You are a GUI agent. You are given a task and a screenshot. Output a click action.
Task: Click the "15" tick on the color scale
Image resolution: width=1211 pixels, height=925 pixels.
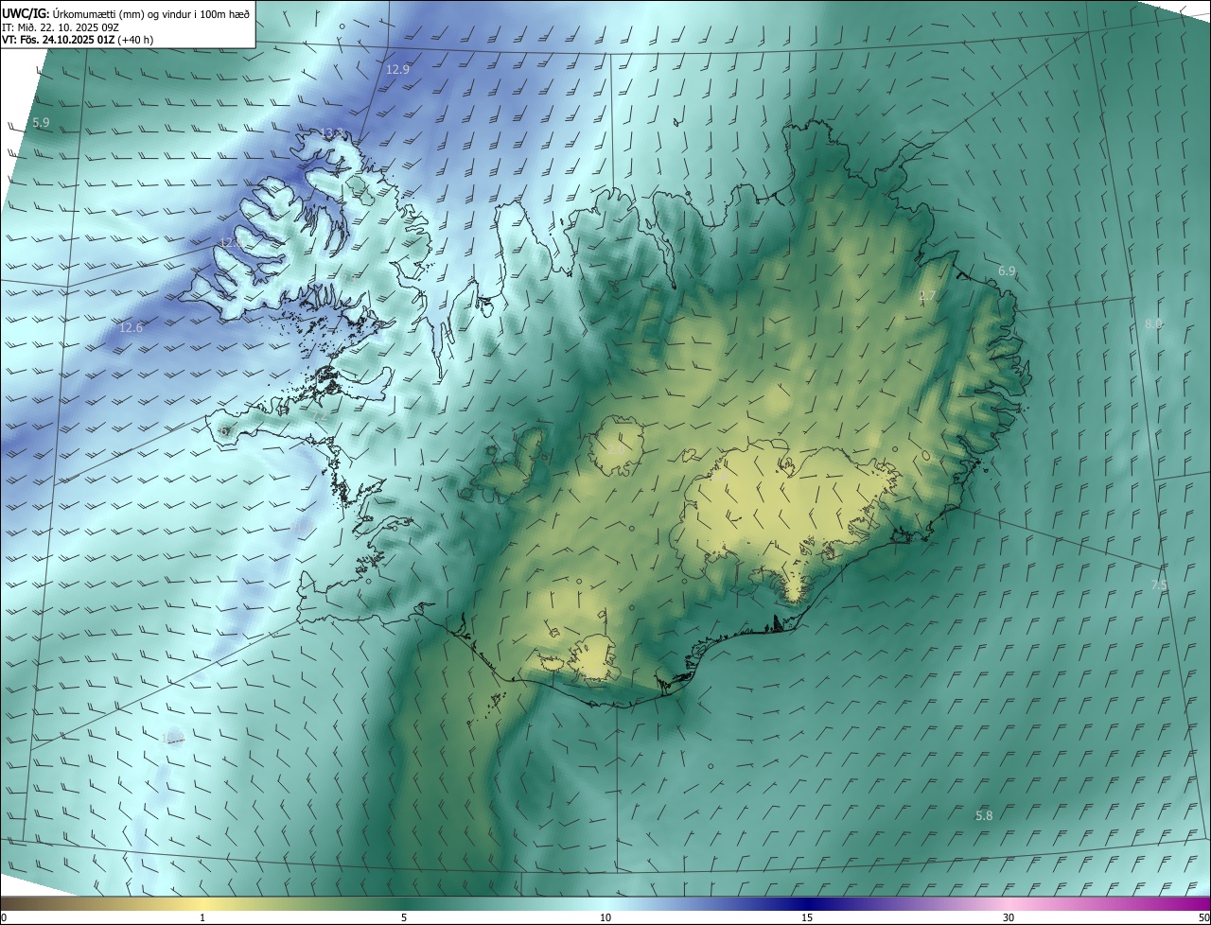[x=807, y=917]
